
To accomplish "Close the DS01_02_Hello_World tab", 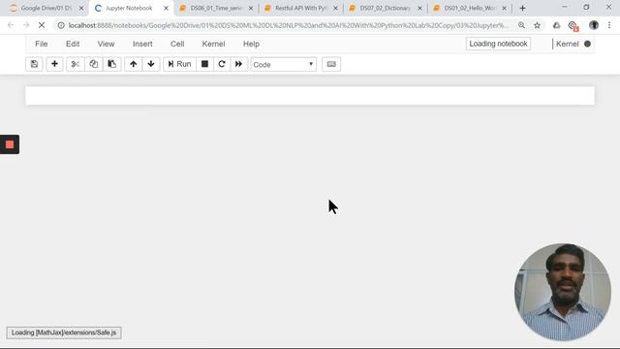I will click(504, 8).
